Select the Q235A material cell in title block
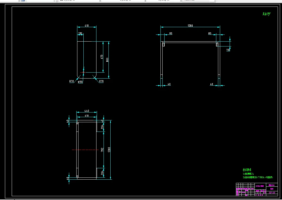The height and width of the screenshot is (200, 282). (x=260, y=186)
